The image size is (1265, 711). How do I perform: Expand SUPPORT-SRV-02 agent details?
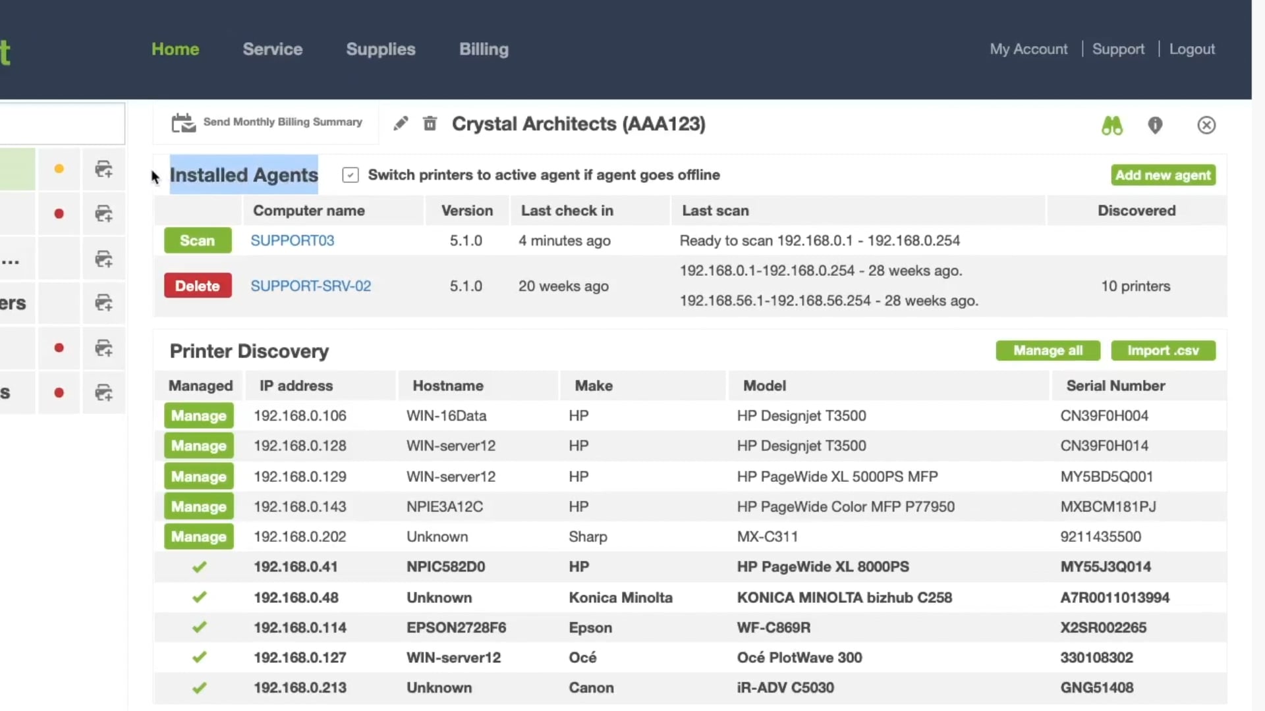pos(311,286)
